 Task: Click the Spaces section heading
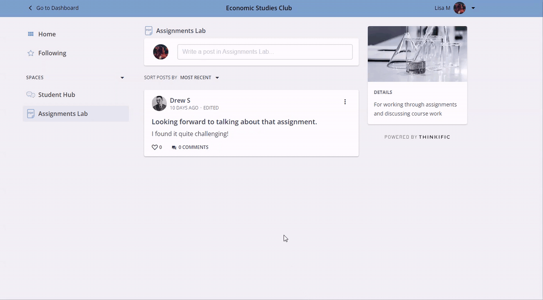click(x=35, y=77)
